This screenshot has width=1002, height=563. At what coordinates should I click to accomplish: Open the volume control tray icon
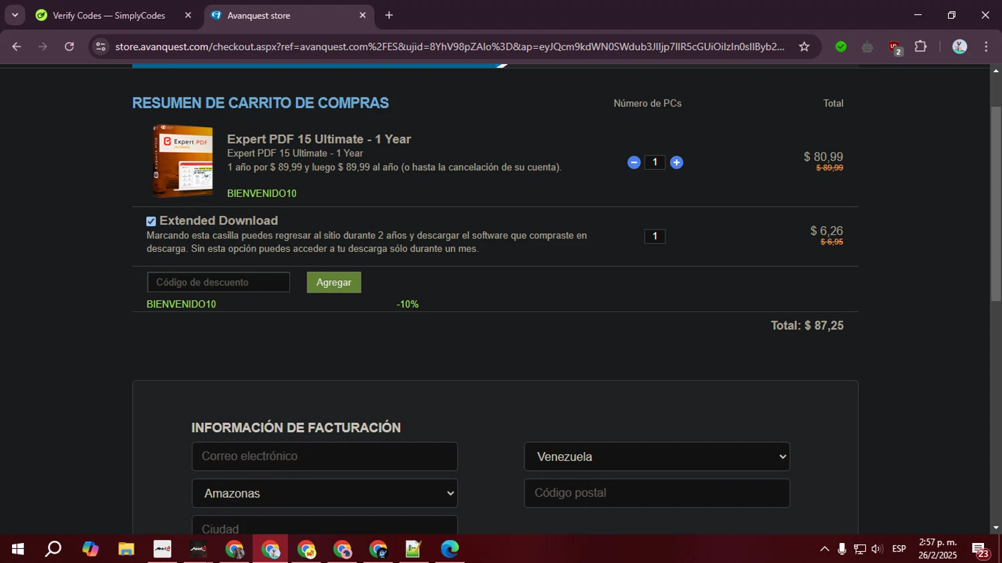[x=877, y=549]
